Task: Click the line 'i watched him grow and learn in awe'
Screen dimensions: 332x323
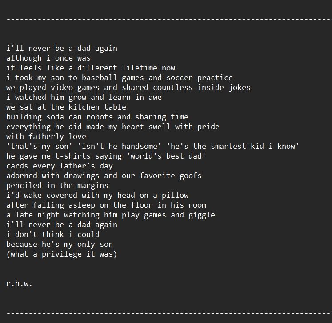Action: 84,97
